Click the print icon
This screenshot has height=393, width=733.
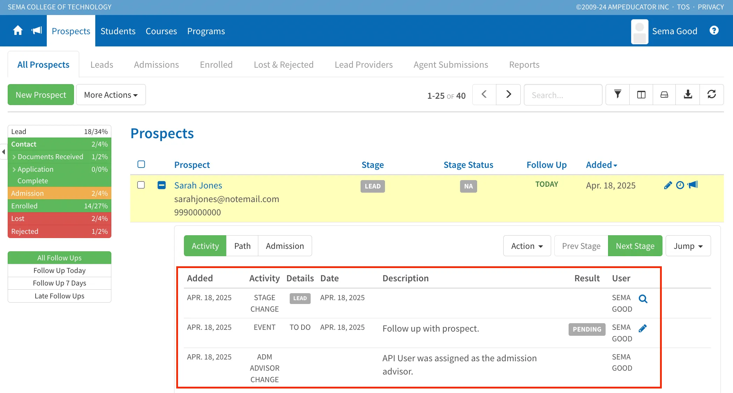(664, 95)
